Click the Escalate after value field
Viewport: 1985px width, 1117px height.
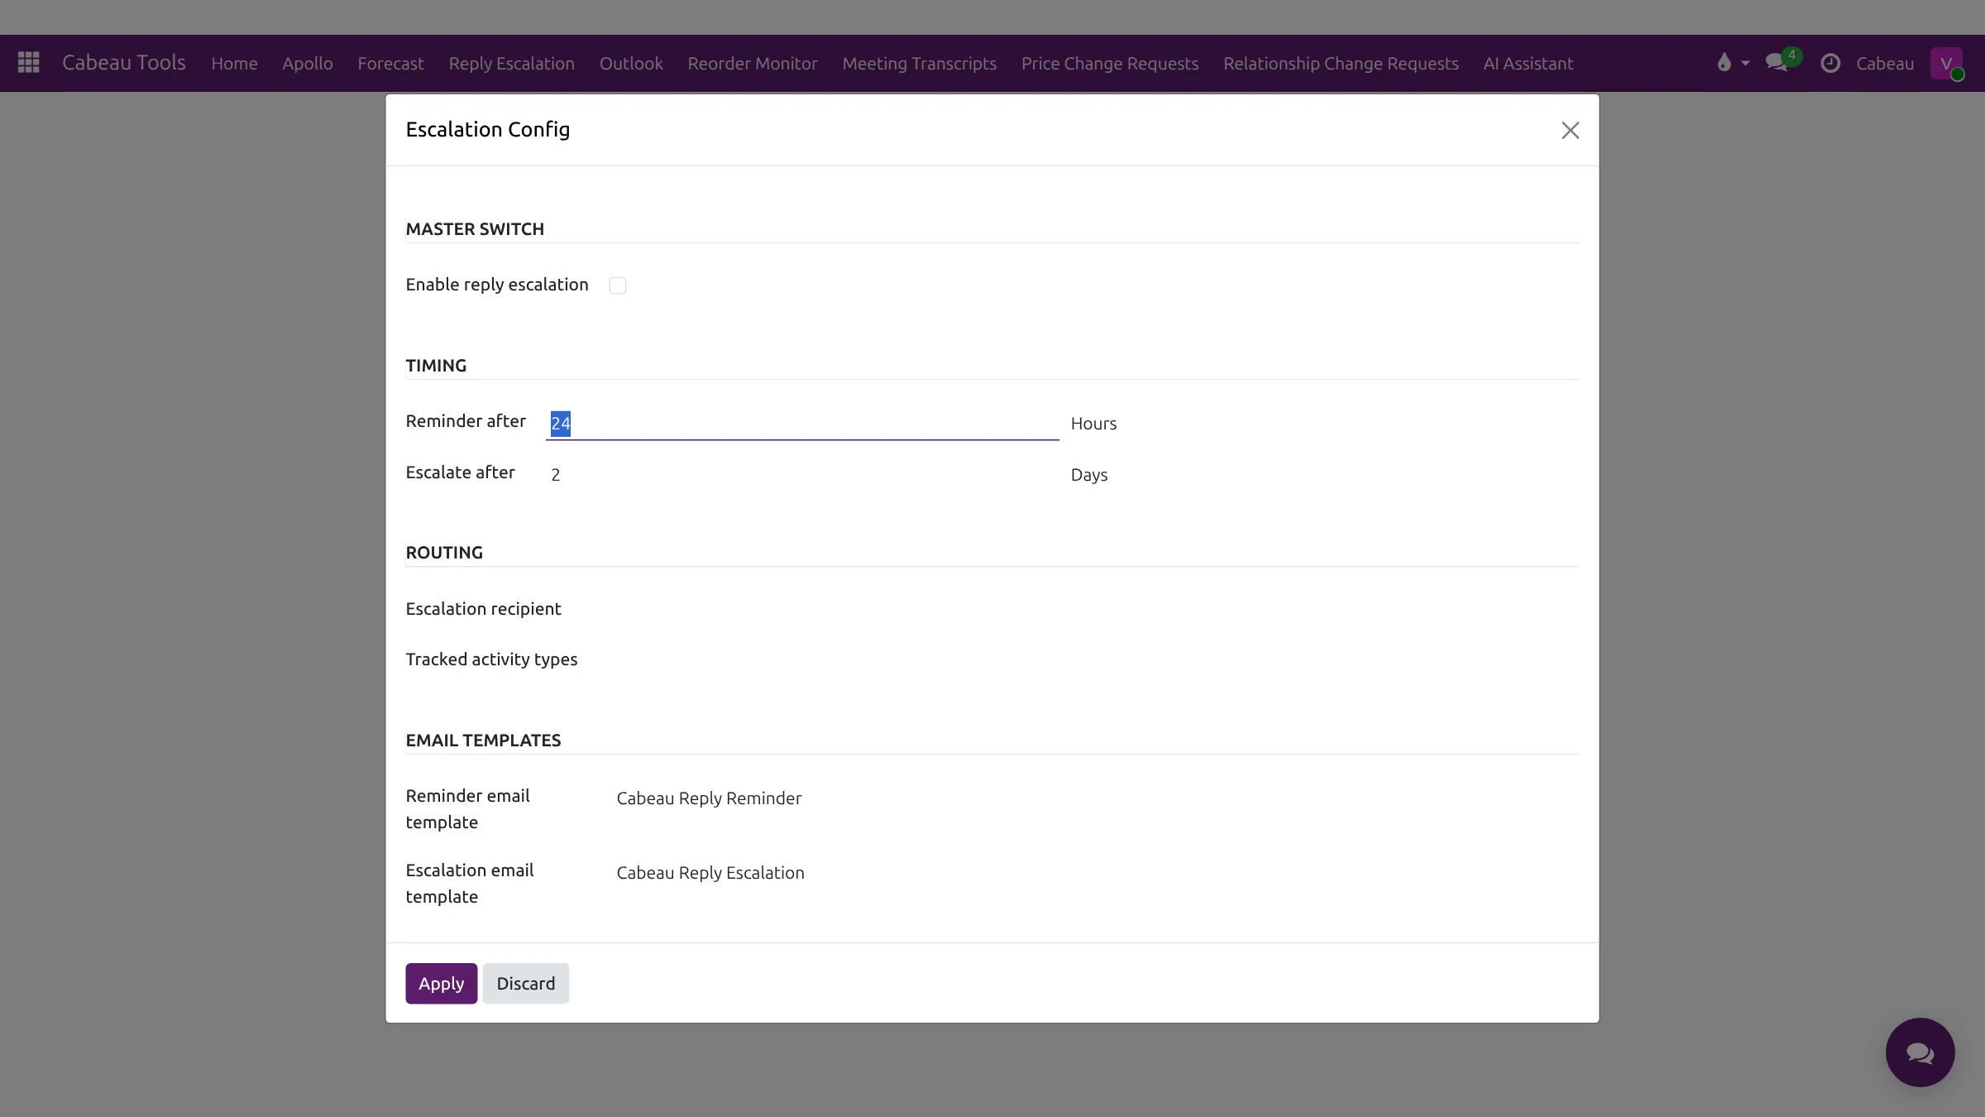[x=802, y=475]
